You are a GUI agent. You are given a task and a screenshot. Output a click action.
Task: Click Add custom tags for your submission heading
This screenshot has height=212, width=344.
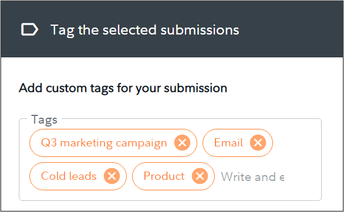coord(123,88)
